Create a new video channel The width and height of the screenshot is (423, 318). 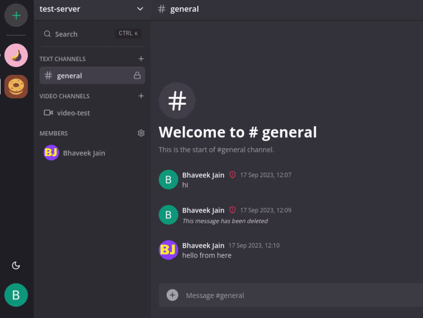coord(141,96)
